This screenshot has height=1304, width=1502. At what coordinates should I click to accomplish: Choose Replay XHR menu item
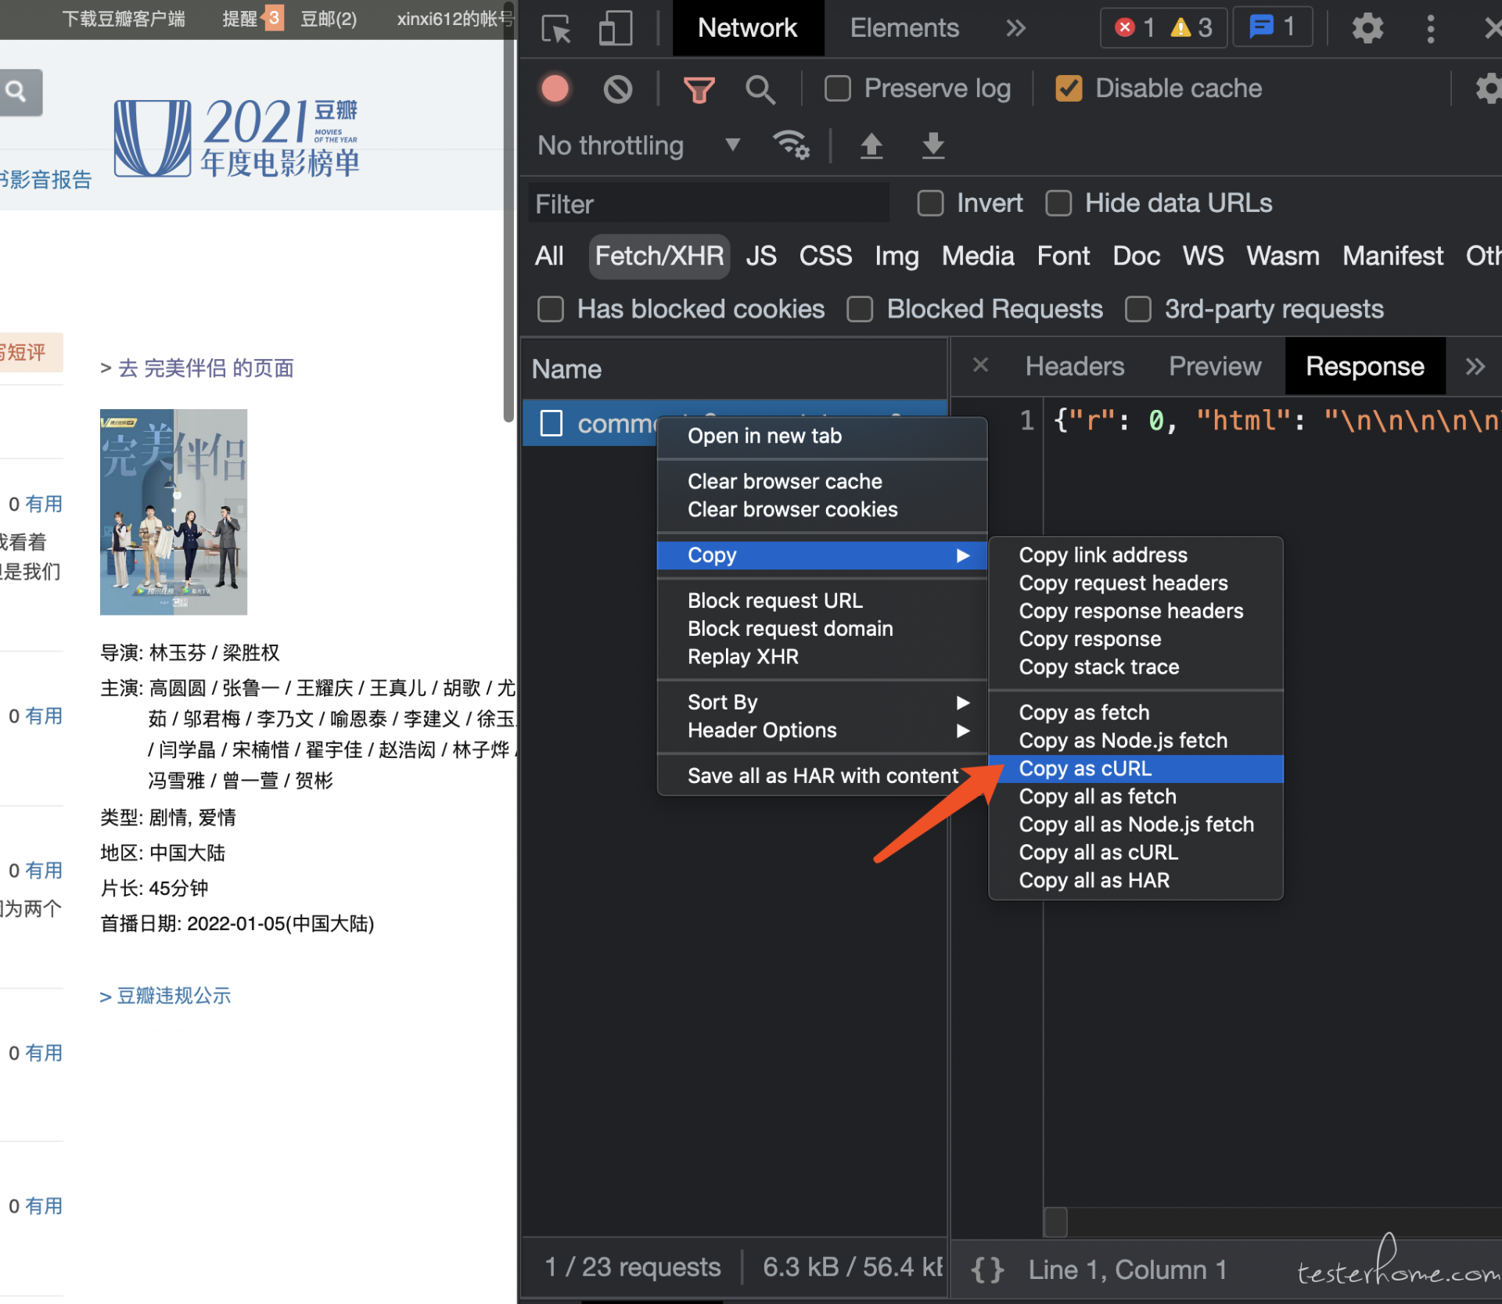[822, 656]
